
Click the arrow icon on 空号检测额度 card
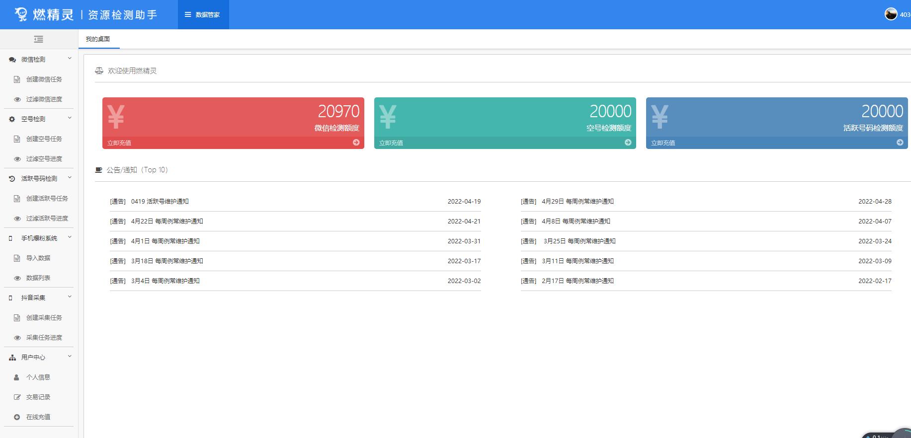pos(628,143)
